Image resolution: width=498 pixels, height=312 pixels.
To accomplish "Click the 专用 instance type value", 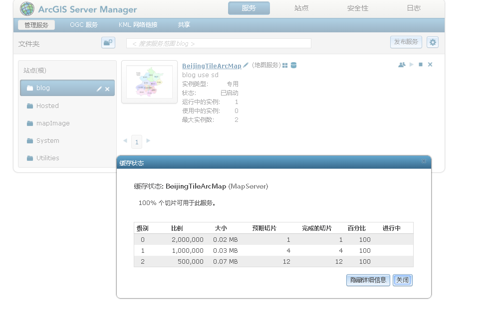I will click(233, 84).
